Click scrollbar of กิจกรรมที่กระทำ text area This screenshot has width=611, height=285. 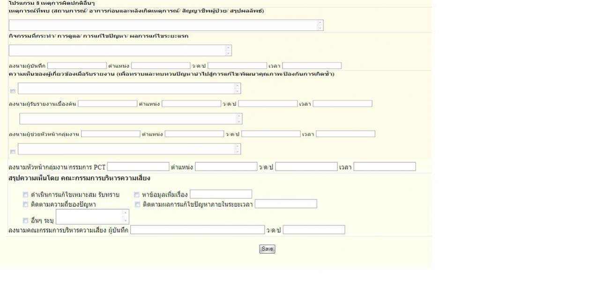click(228, 50)
